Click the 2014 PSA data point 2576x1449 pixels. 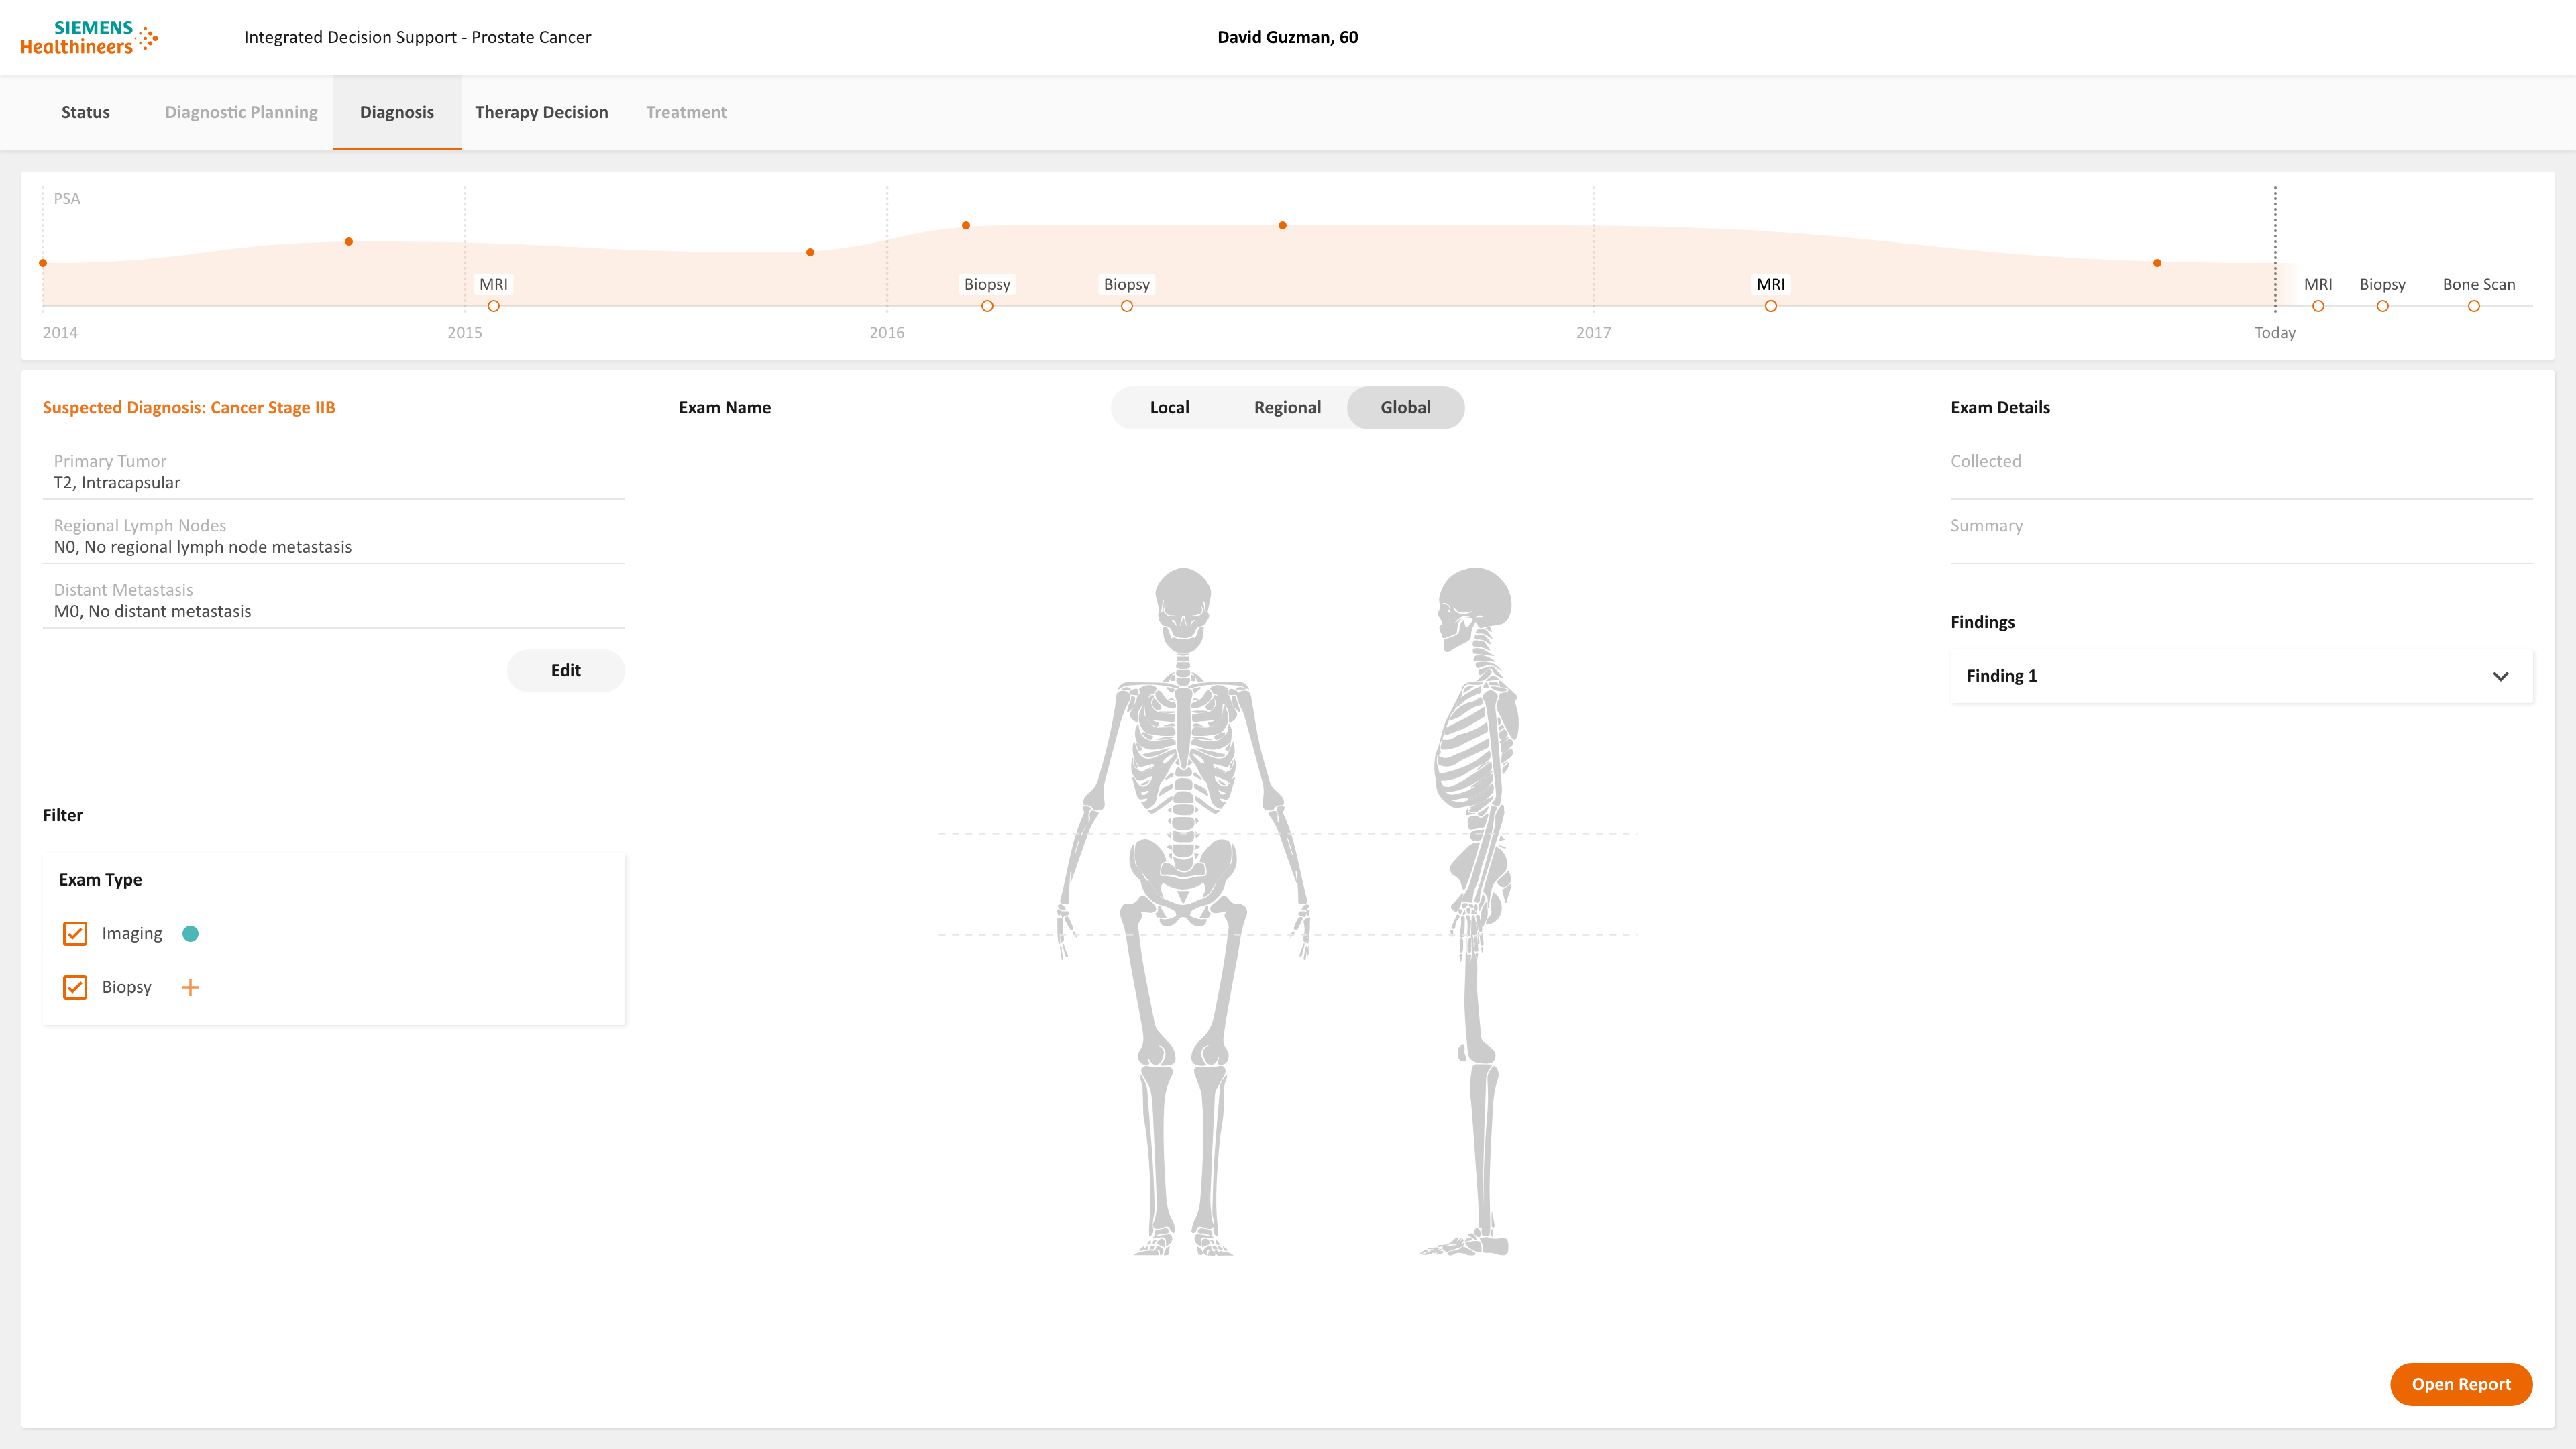coord(43,263)
